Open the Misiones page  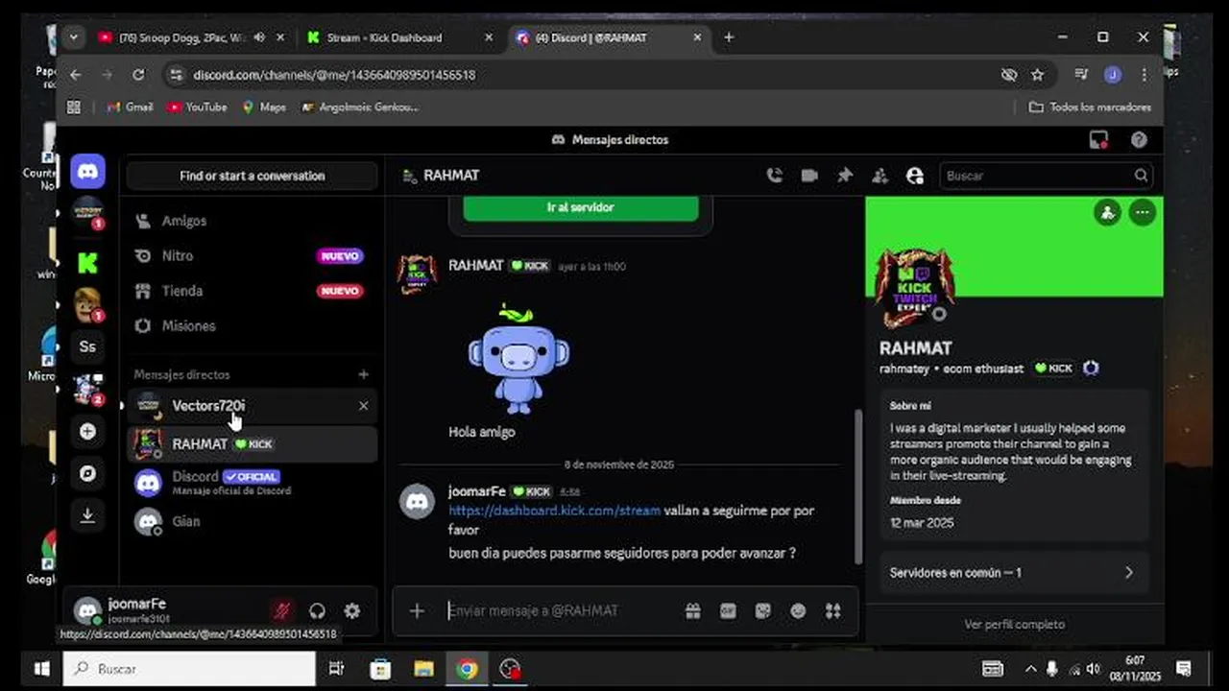(252, 326)
